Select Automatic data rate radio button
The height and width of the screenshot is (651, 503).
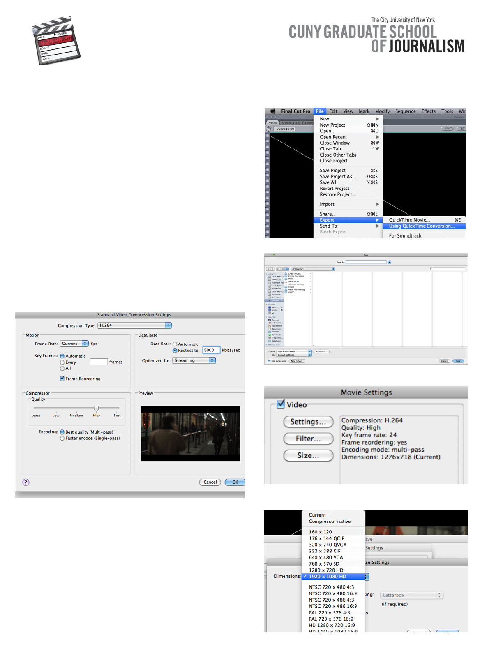click(175, 344)
